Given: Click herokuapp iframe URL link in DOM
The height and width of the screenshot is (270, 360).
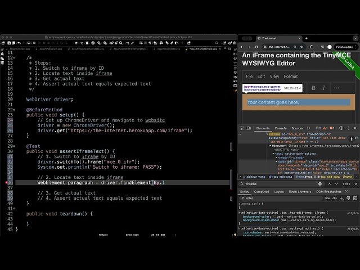Looking at the screenshot, I should pyautogui.click(x=324, y=146).
